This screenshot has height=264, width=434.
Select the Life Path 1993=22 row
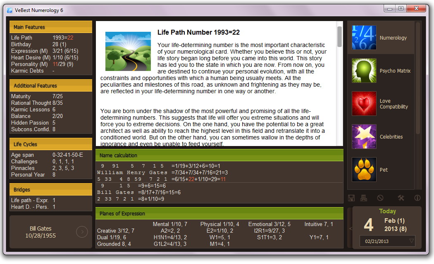click(51, 38)
